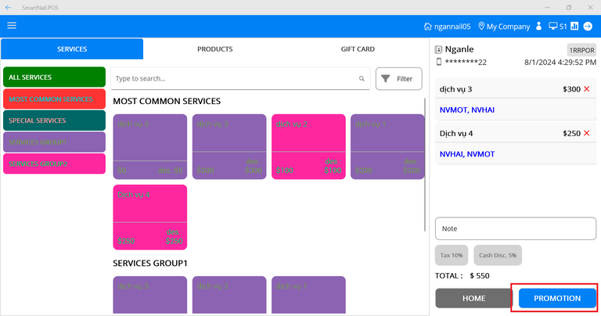This screenshot has height=316, width=601.
Task: Open the Filter options
Action: pos(398,79)
